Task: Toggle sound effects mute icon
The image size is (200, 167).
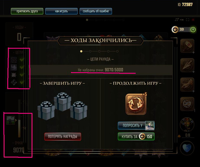Action: pos(182,20)
